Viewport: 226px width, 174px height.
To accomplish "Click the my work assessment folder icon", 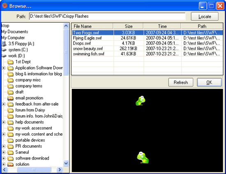I will tap(10, 128).
